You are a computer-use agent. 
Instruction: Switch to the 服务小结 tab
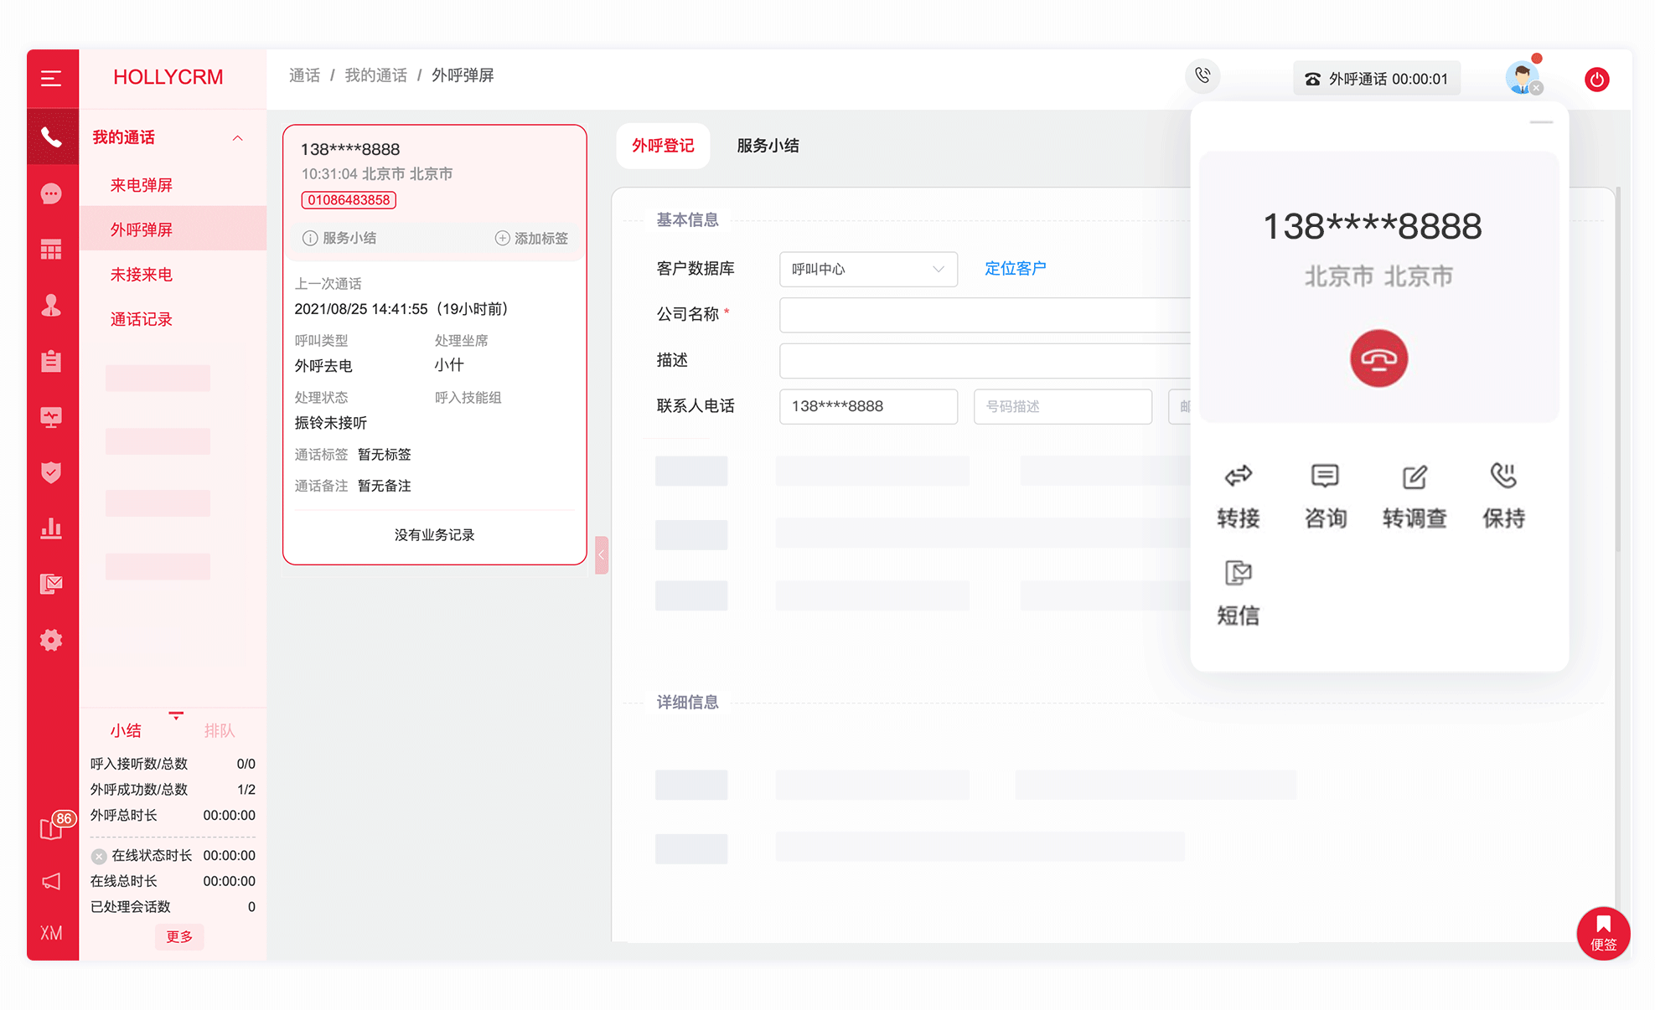pos(768,146)
